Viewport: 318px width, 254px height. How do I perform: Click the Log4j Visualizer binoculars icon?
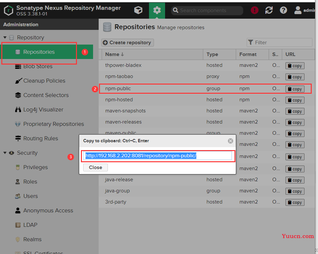(x=18, y=109)
